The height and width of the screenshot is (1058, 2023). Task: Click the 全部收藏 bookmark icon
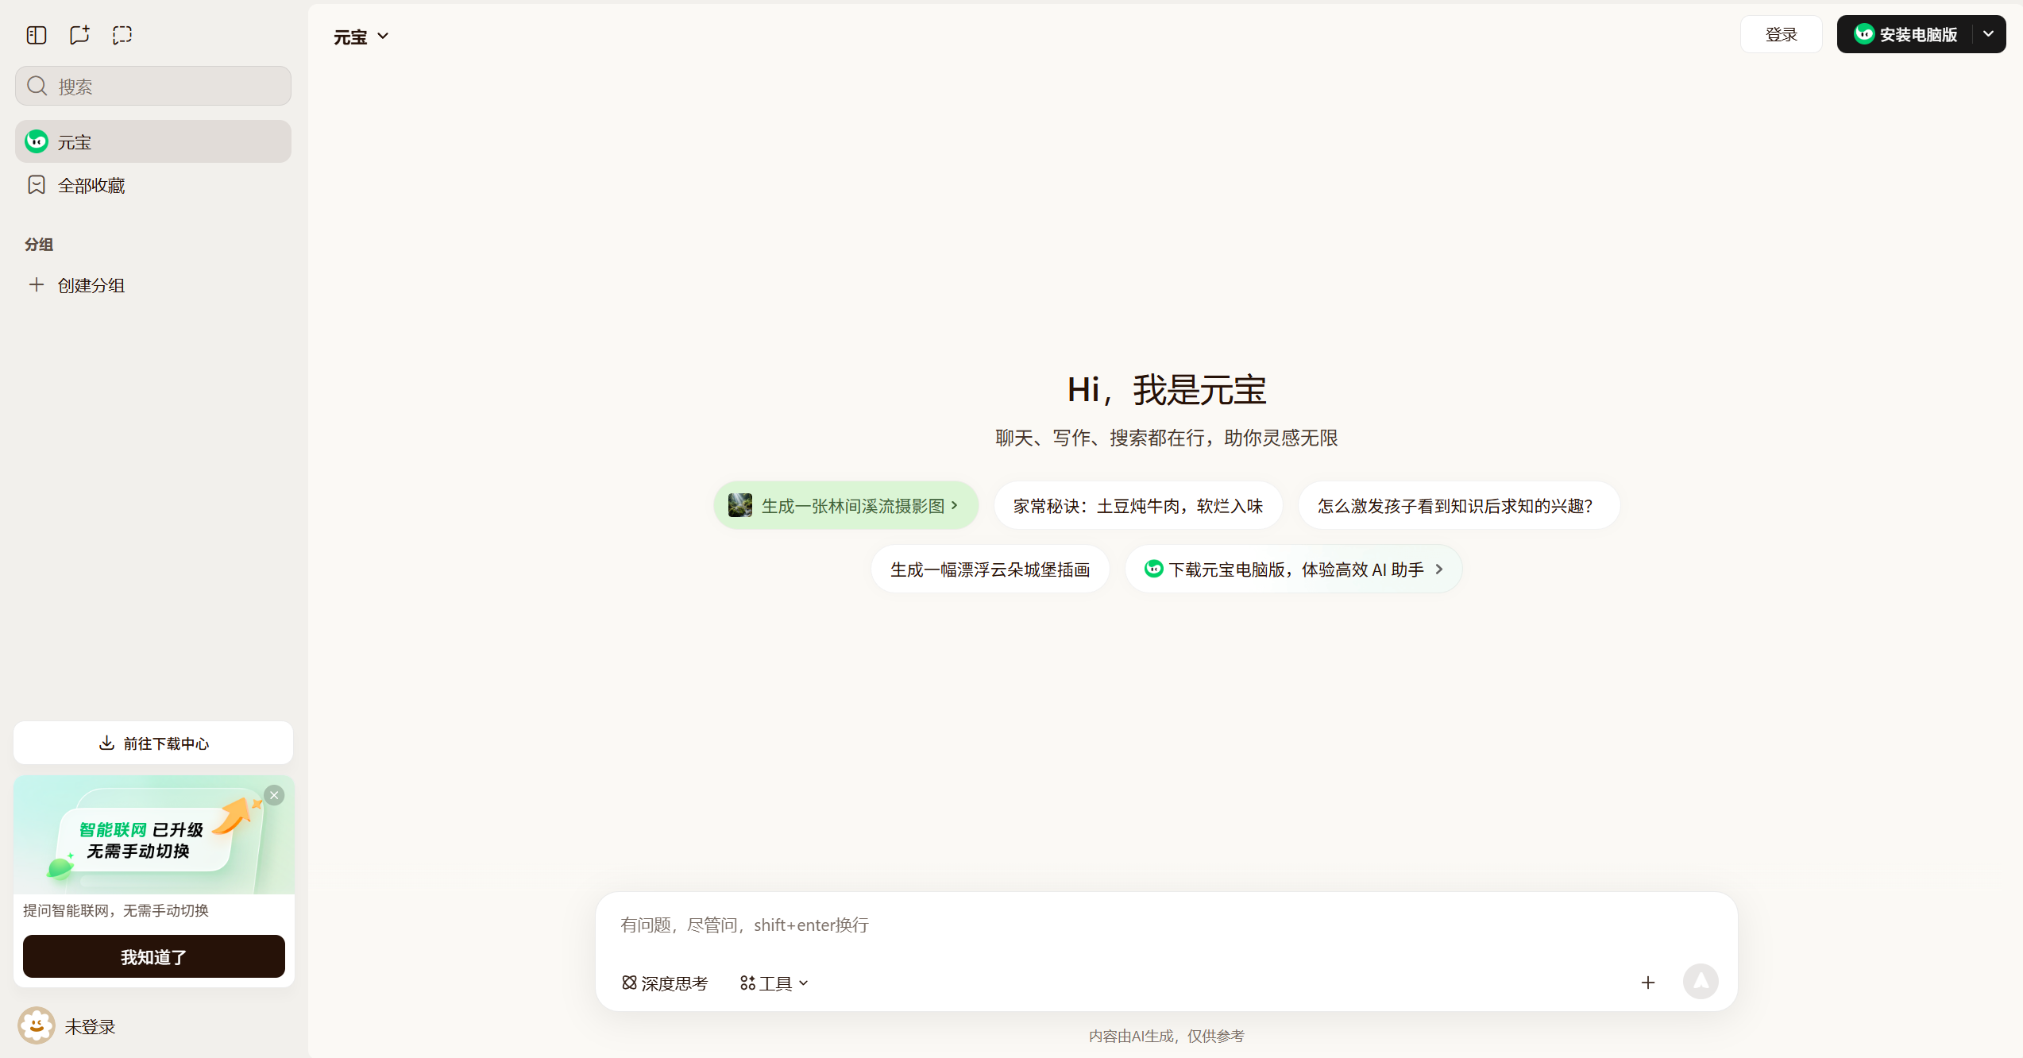[x=37, y=185]
